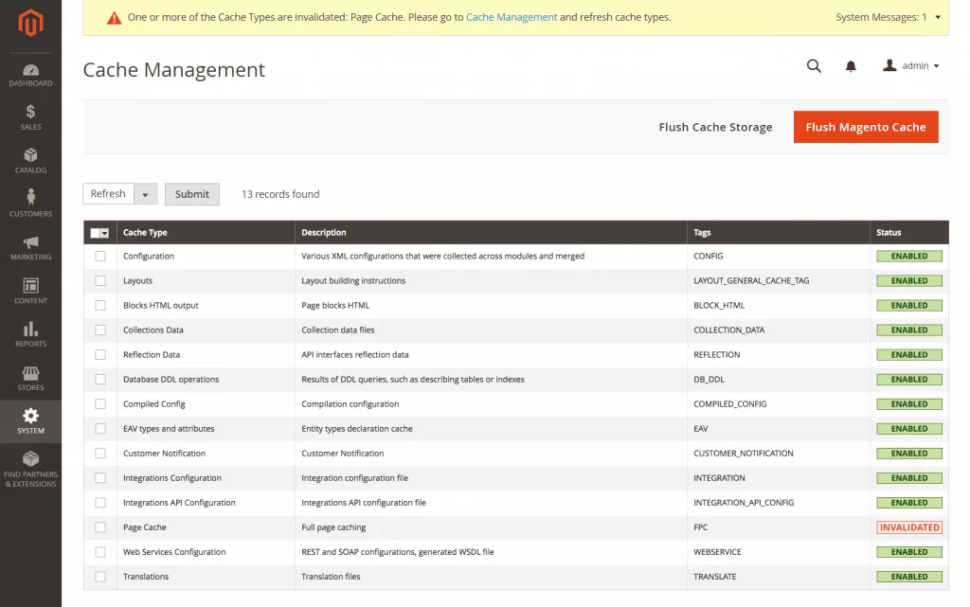Screen dimensions: 970x607
Task: Check the Translations checkbox
Action: coord(100,577)
